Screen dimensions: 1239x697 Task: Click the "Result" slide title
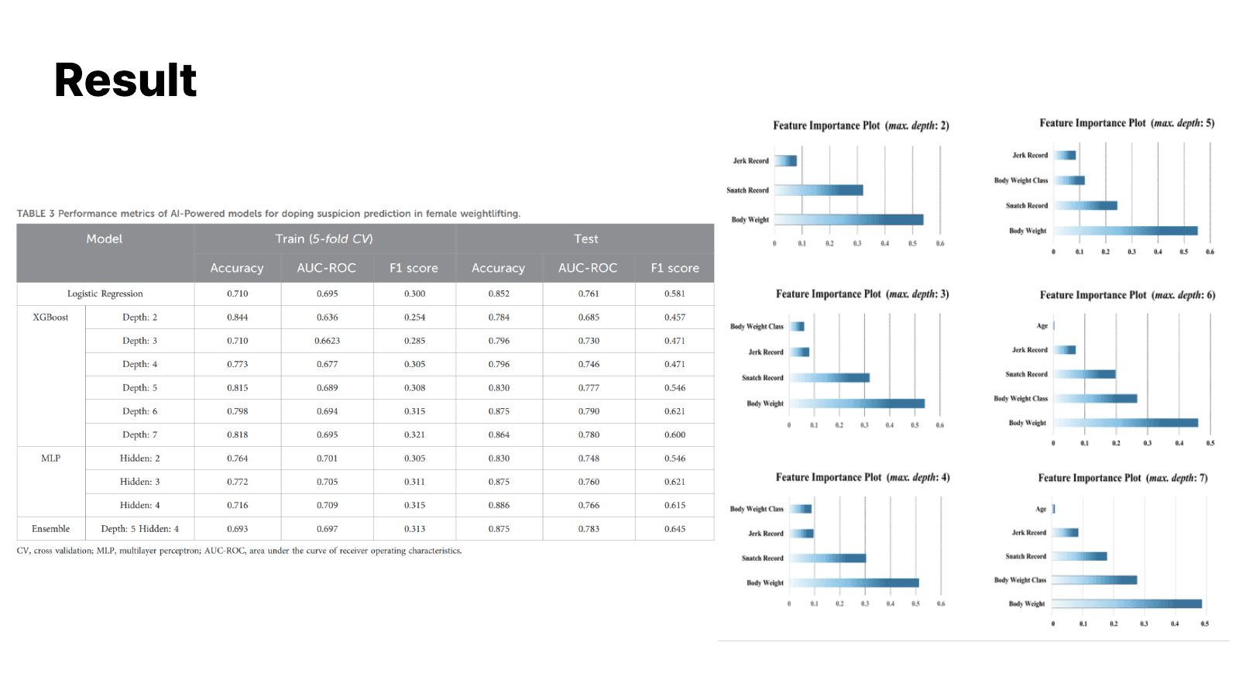pyautogui.click(x=125, y=80)
